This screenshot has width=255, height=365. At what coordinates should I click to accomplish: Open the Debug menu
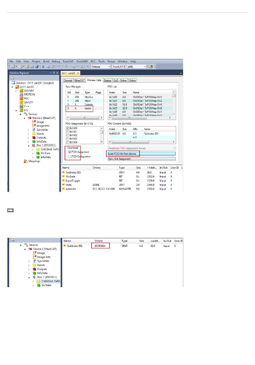pos(56,61)
